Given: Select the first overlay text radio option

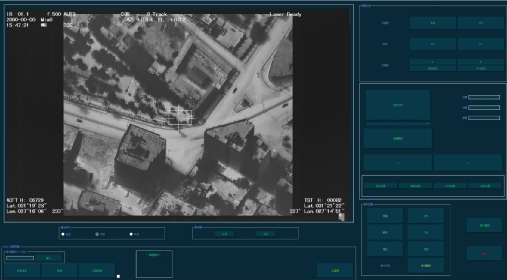Looking at the screenshot, I should coord(63,234).
